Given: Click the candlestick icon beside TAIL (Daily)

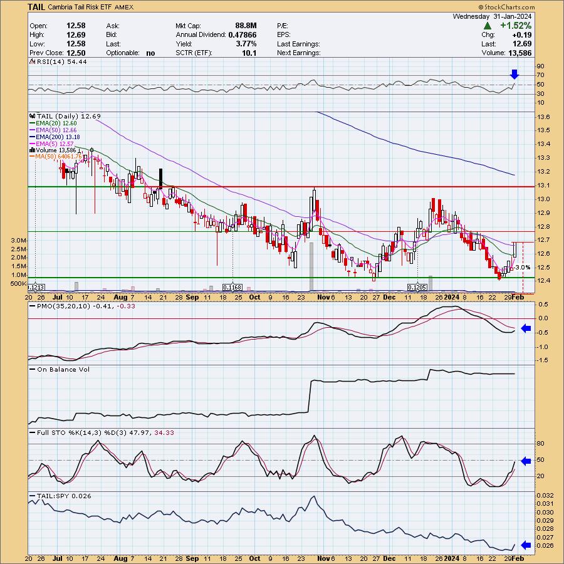Looking at the screenshot, I should point(33,116).
